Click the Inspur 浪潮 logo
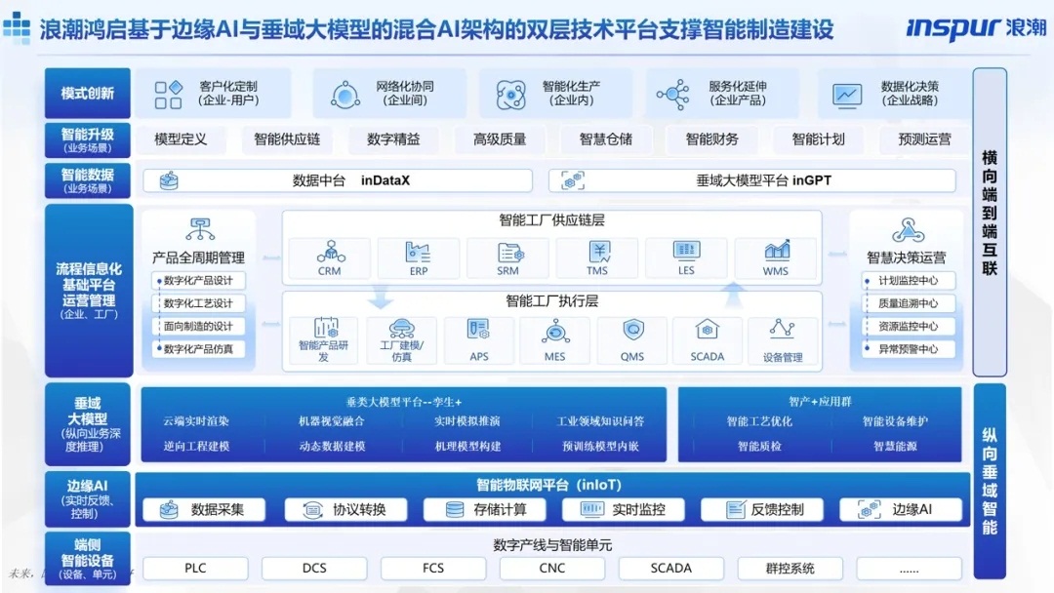The height and width of the screenshot is (593, 1054). click(975, 27)
